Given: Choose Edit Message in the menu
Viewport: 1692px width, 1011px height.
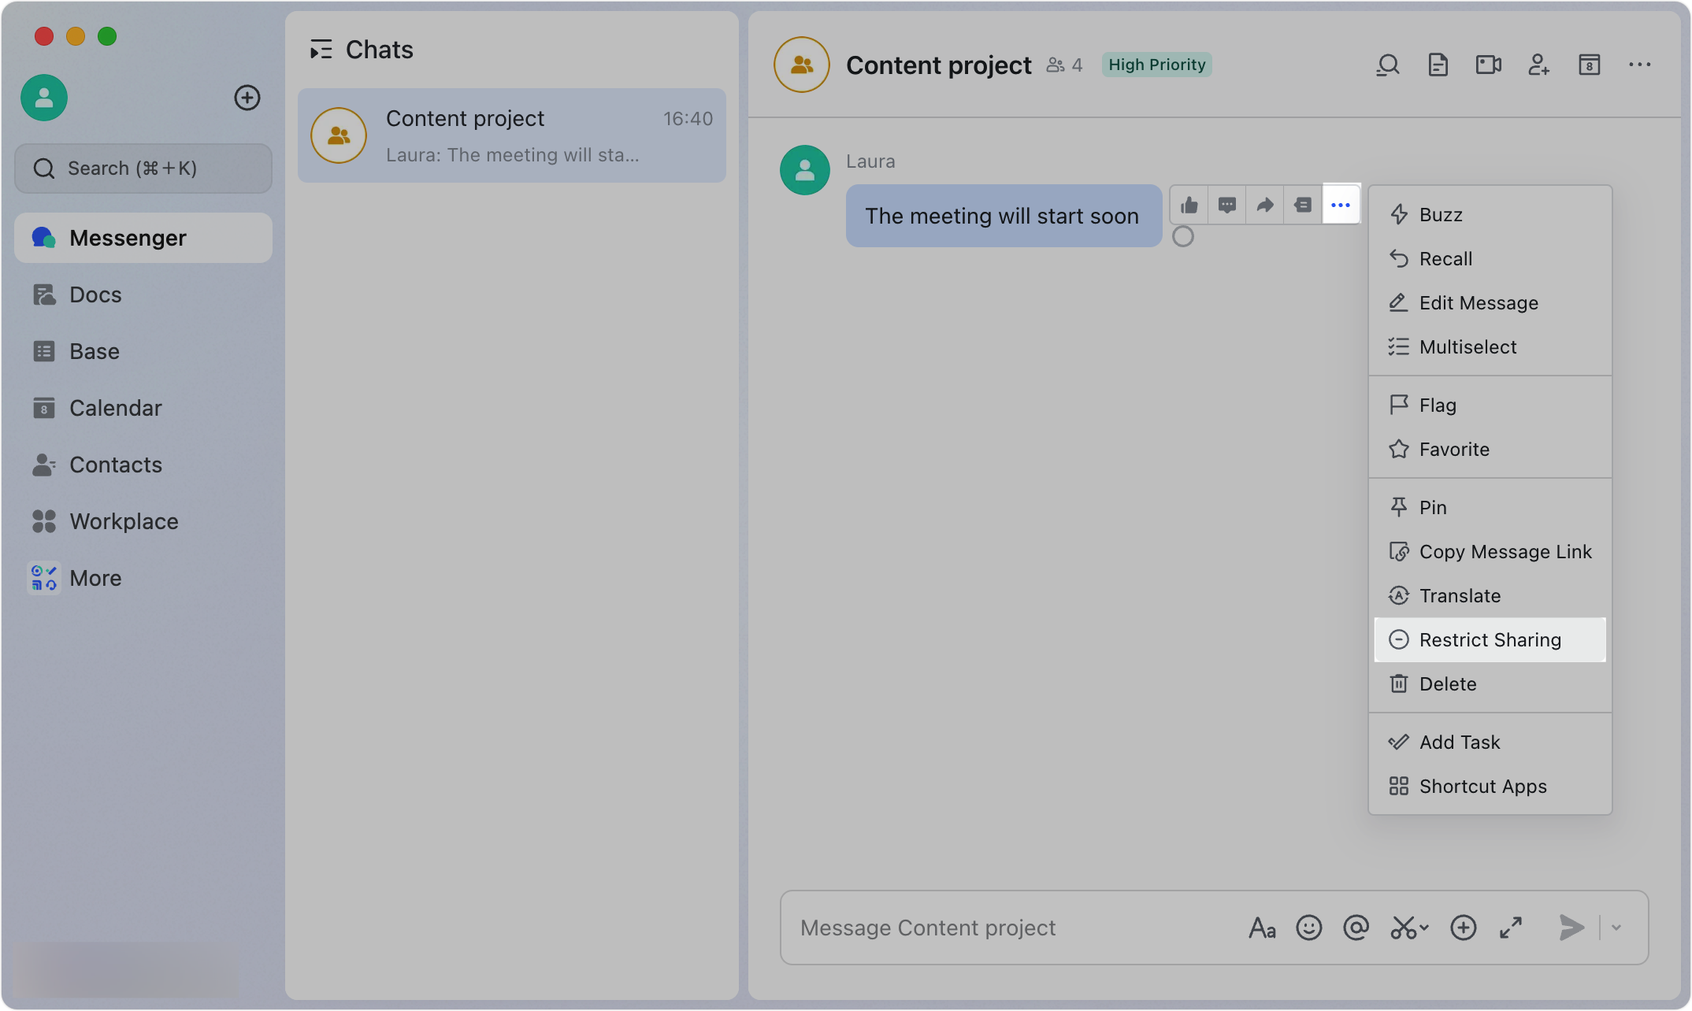Looking at the screenshot, I should [x=1478, y=303].
